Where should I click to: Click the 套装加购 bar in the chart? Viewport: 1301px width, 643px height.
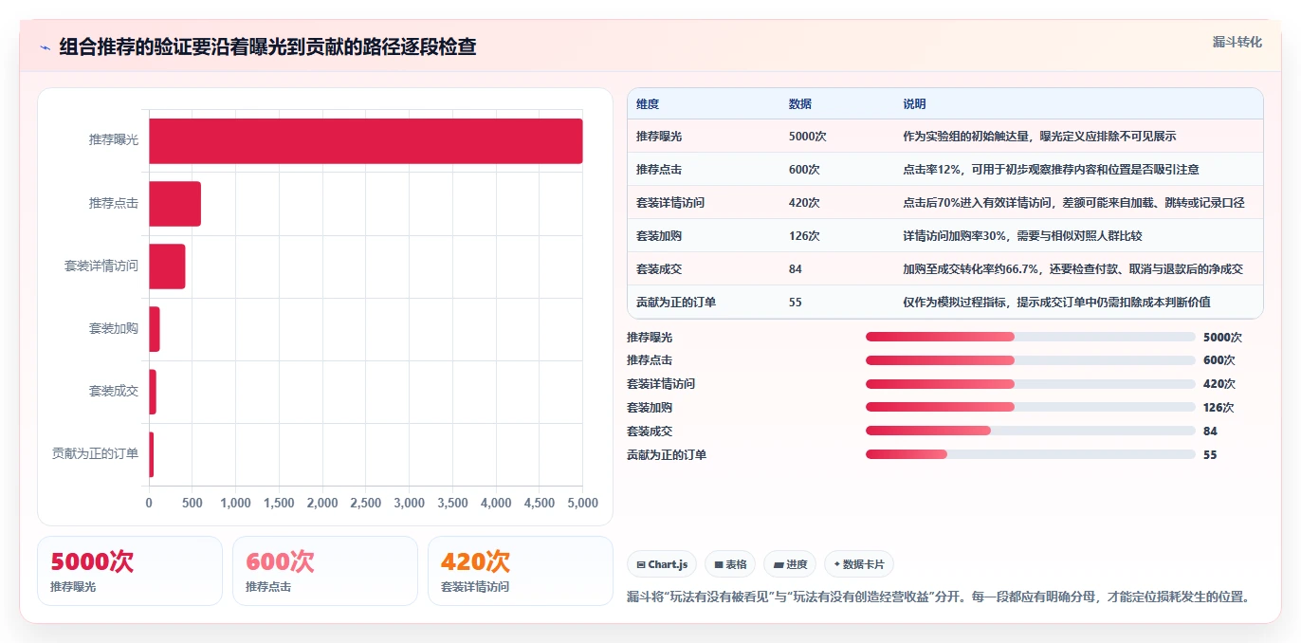155,329
